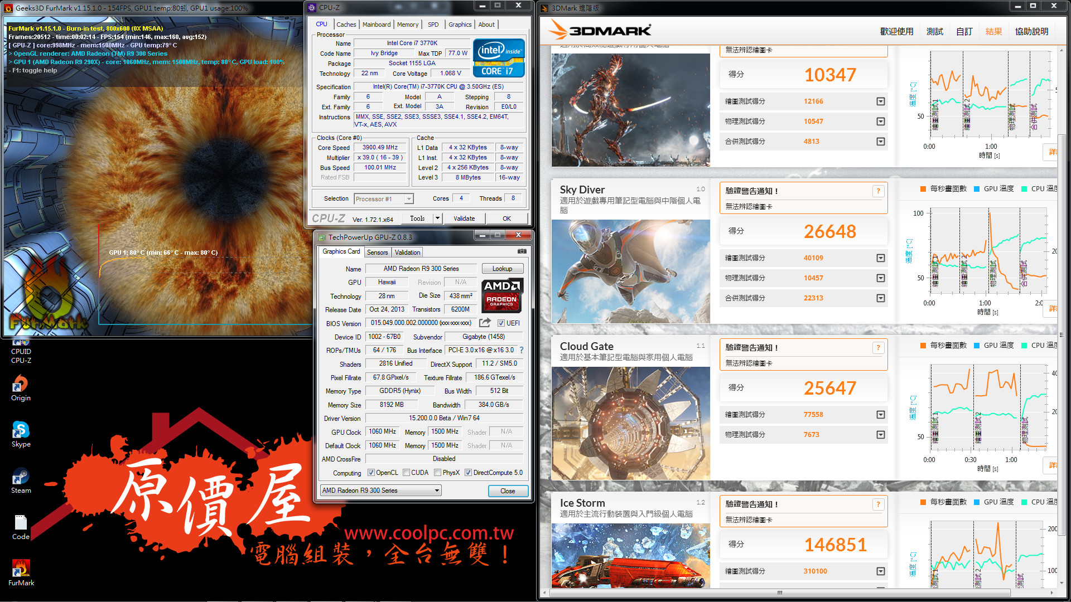This screenshot has width=1071, height=602.
Task: Expand Fire Strike physics score 10547 details
Action: coord(881,122)
